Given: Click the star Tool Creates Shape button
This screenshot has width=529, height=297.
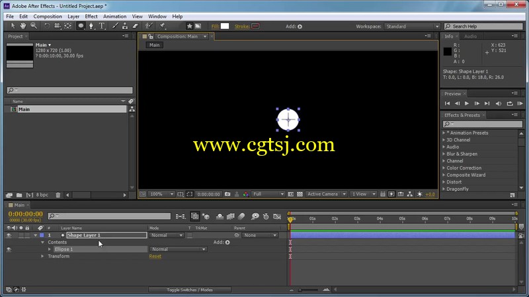Looking at the screenshot, I should click(x=190, y=26).
